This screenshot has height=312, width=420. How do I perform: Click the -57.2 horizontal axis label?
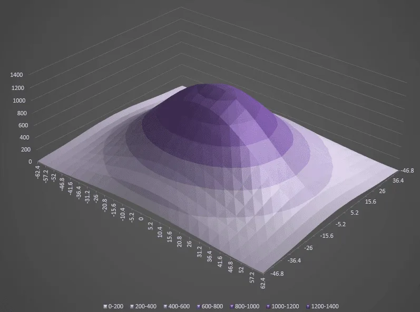46,176
